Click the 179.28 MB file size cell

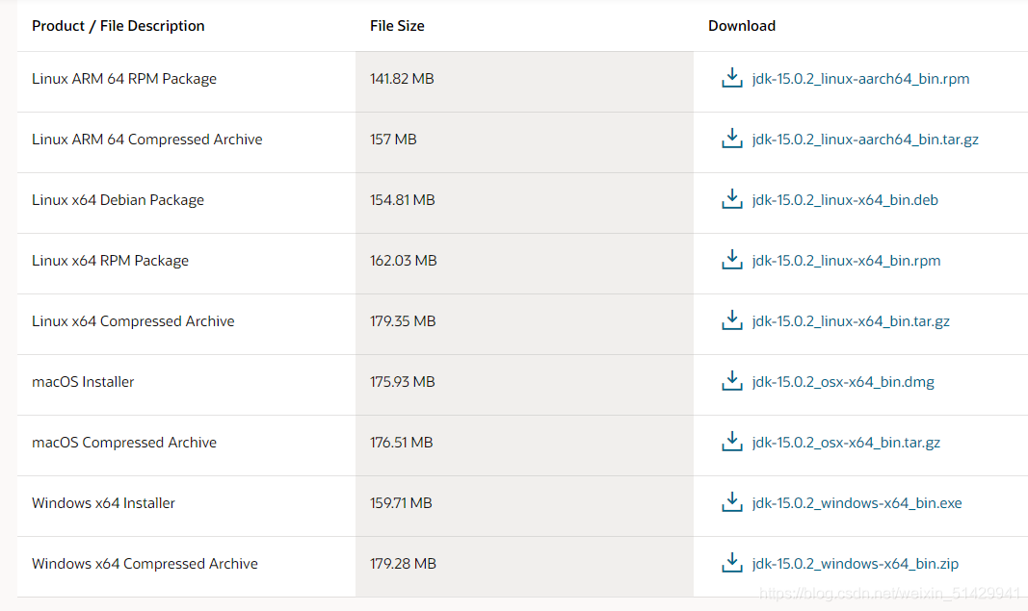[524, 567]
